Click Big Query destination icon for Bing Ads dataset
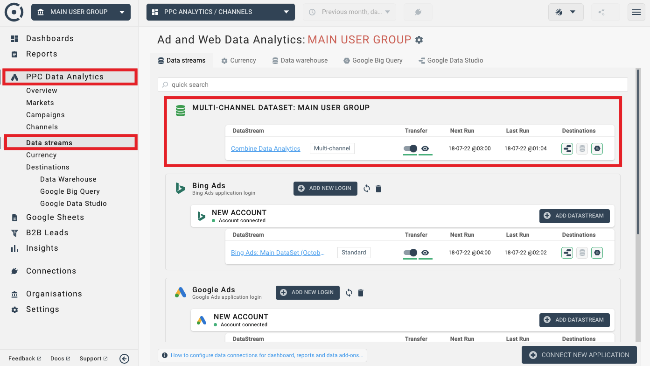 pos(597,253)
